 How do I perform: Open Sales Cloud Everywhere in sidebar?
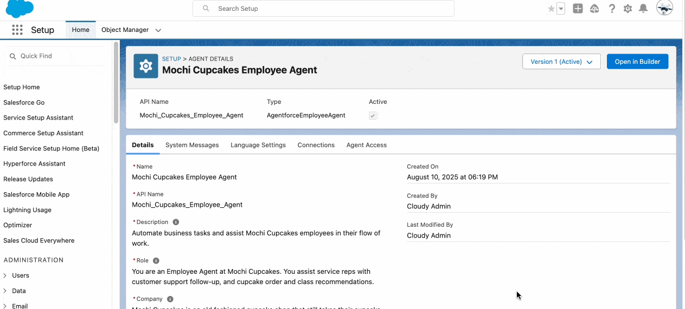click(39, 240)
